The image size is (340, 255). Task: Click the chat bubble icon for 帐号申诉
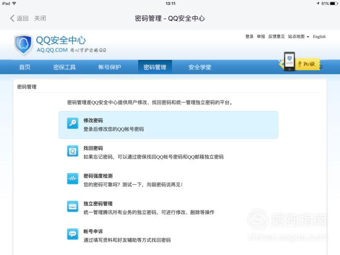[73, 234]
